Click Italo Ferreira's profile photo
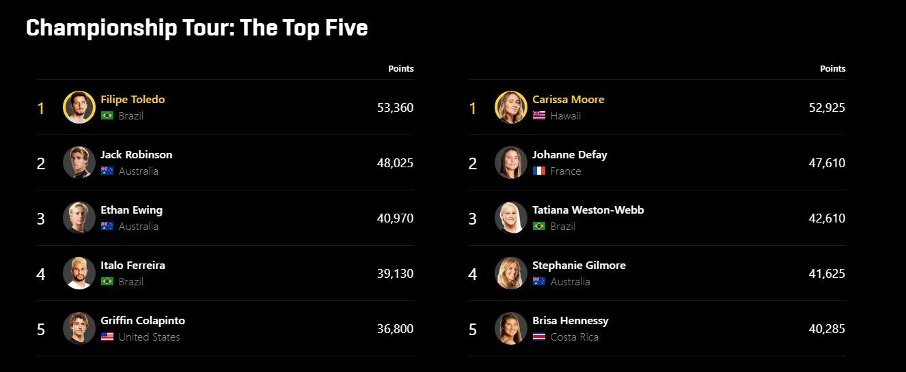Viewport: 906px width, 372px height. (x=79, y=273)
